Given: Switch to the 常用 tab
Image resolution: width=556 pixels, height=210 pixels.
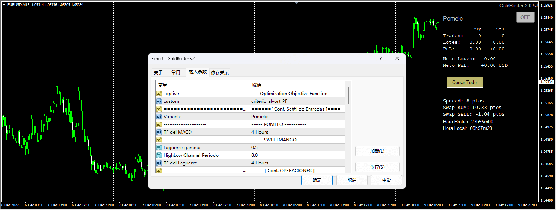Looking at the screenshot, I should 176,73.
